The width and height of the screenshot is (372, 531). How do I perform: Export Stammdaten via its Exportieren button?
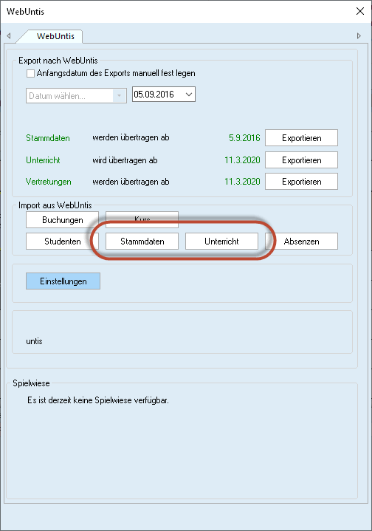tap(301, 138)
